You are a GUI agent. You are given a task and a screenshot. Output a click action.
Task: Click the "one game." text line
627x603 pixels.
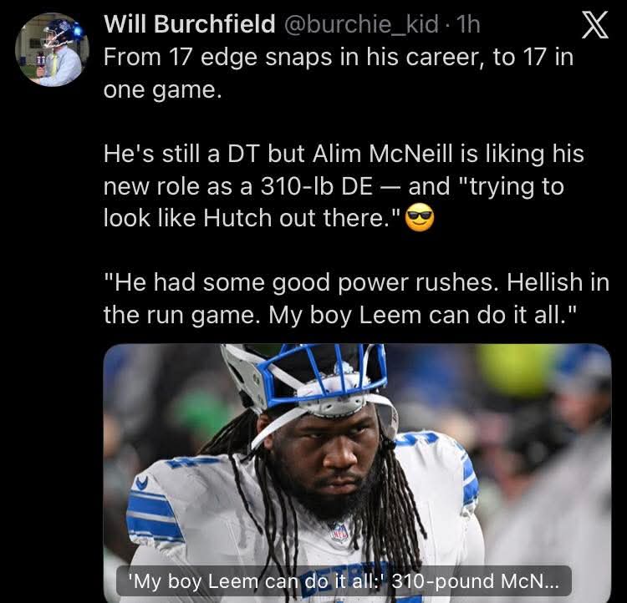coord(162,89)
